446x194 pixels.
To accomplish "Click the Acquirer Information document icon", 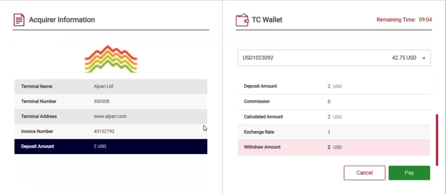I will point(19,20).
